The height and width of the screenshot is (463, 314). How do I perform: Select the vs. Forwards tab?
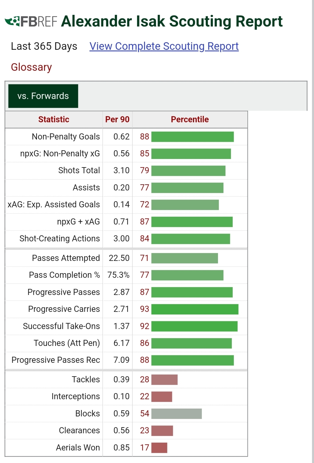coord(43,96)
